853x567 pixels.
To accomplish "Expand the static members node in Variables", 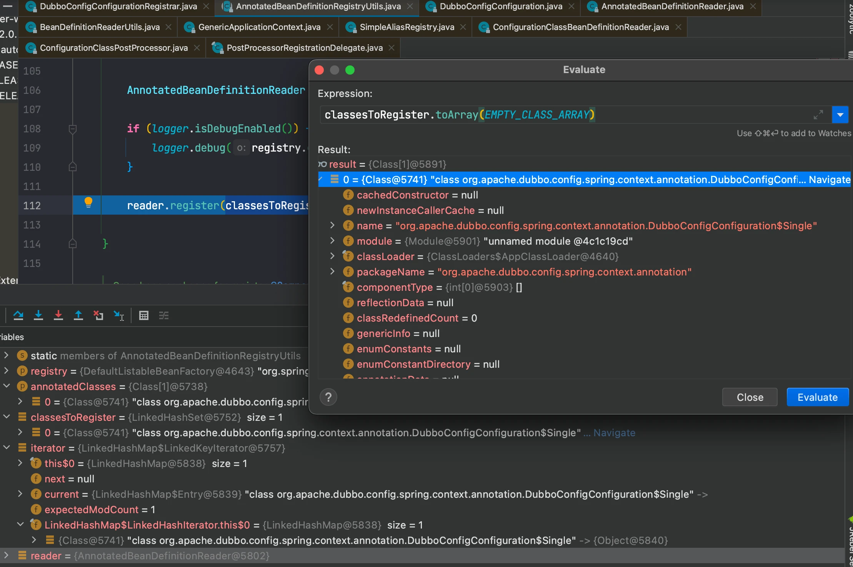I will pyautogui.click(x=6, y=355).
